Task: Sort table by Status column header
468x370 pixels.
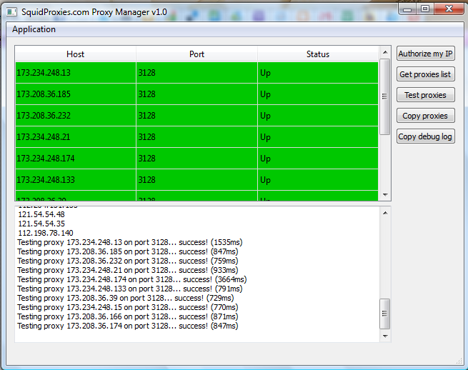Action: click(318, 54)
